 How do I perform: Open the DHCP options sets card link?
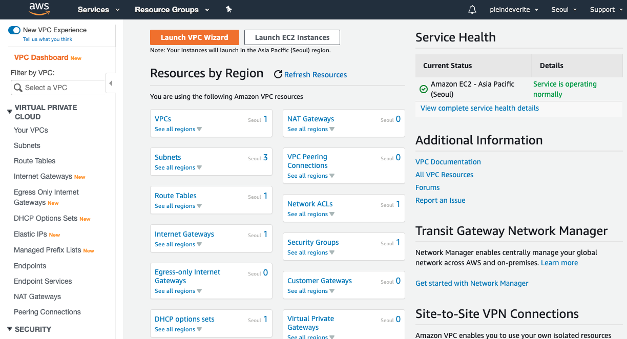pos(184,319)
